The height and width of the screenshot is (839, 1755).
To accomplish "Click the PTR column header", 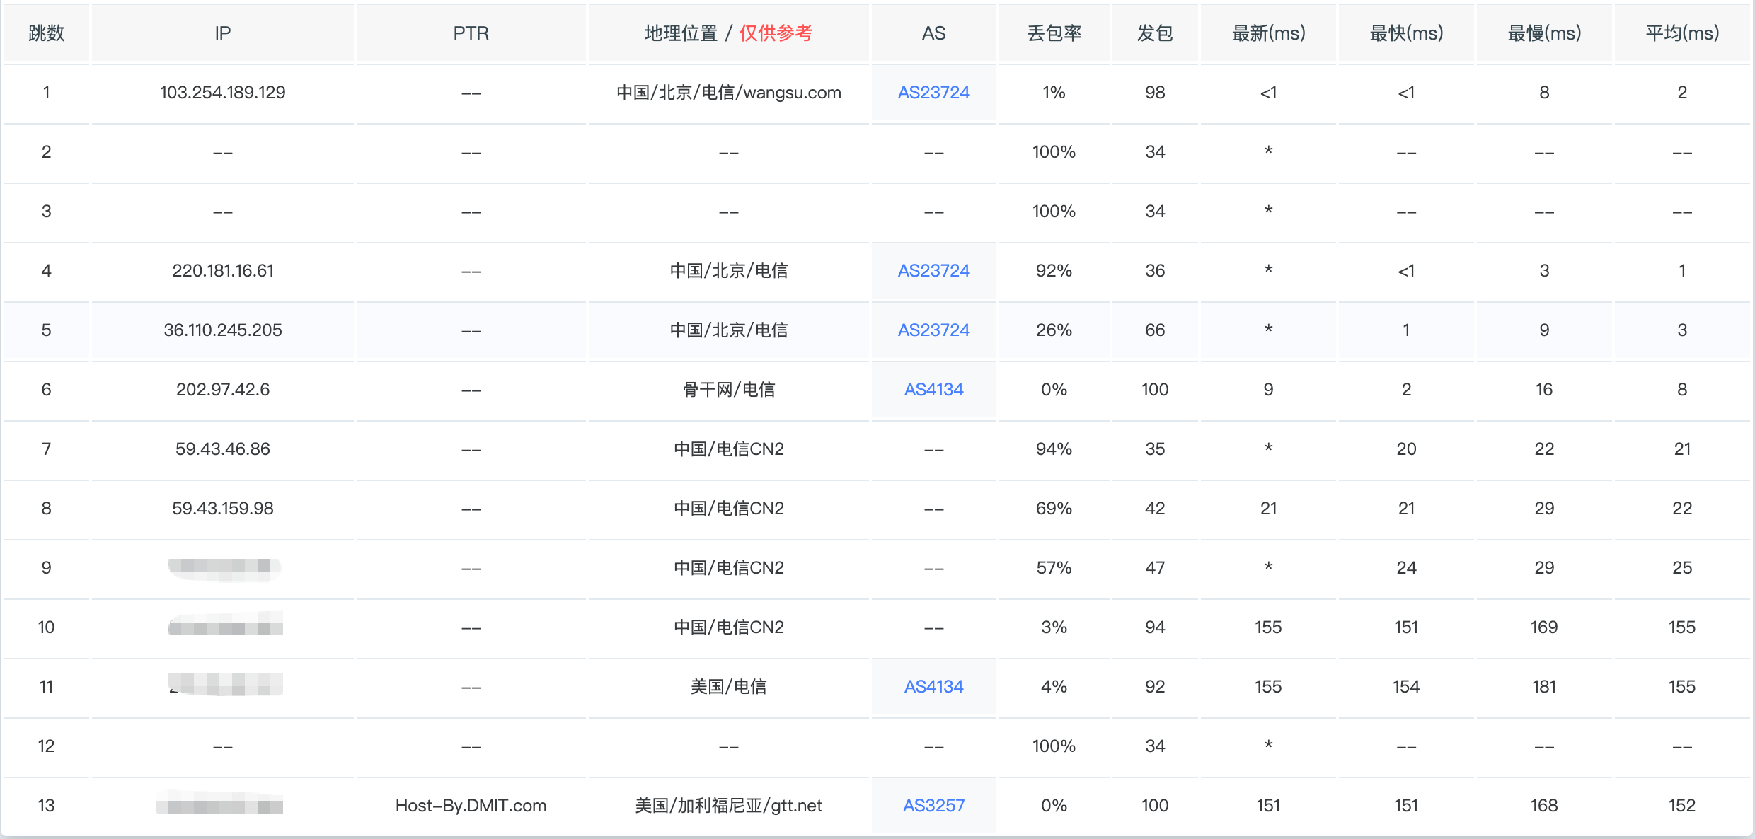I will [471, 33].
